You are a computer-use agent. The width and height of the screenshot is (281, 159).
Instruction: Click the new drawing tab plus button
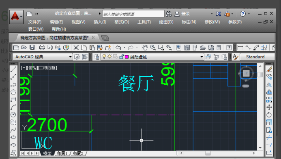[x=105, y=38]
